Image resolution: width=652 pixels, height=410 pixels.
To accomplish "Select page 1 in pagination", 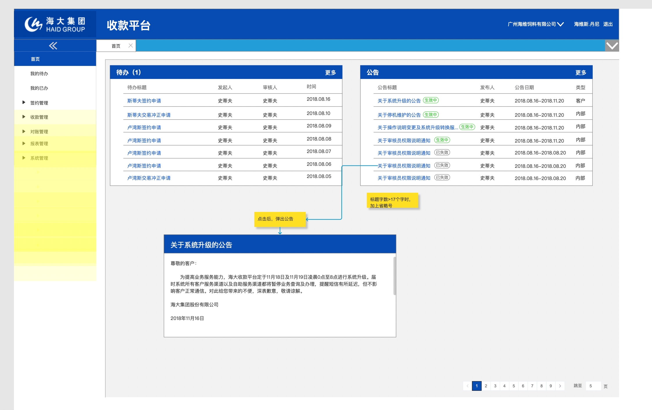I will tap(477, 386).
